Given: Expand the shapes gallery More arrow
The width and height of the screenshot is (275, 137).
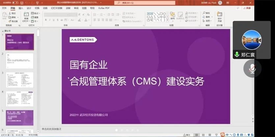Looking at the screenshot, I should (x=167, y=20).
